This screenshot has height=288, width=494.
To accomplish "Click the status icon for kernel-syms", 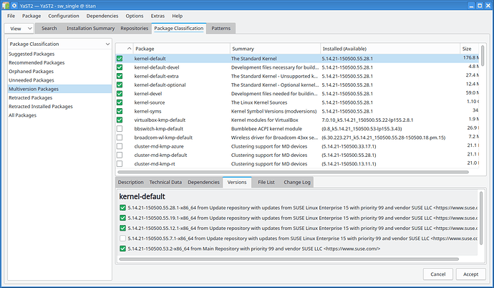I will tap(120, 111).
